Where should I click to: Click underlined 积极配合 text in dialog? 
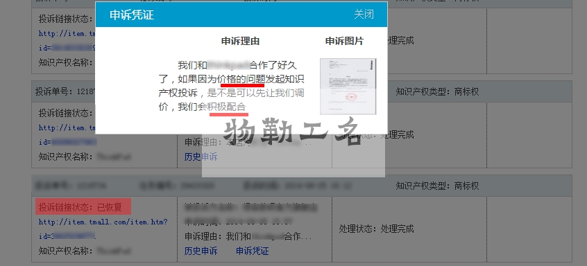[226, 107]
